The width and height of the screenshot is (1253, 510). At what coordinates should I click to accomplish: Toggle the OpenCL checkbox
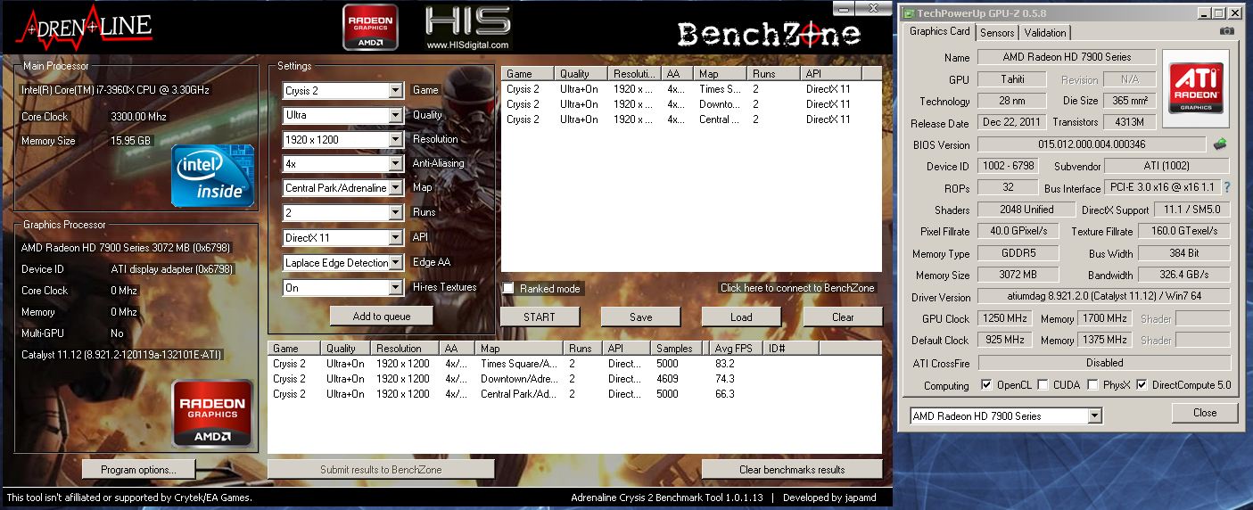(985, 385)
